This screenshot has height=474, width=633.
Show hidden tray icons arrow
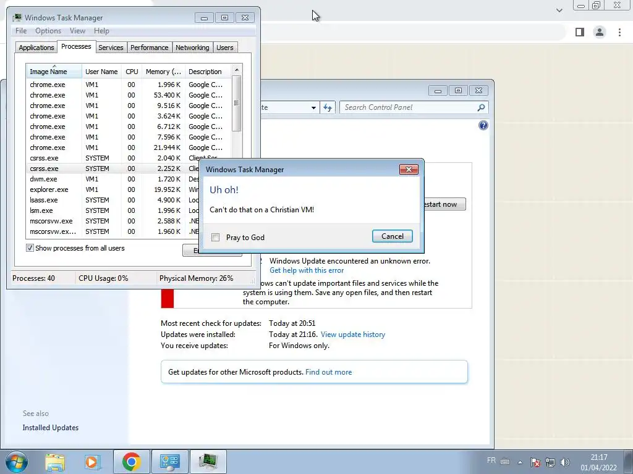tap(520, 462)
